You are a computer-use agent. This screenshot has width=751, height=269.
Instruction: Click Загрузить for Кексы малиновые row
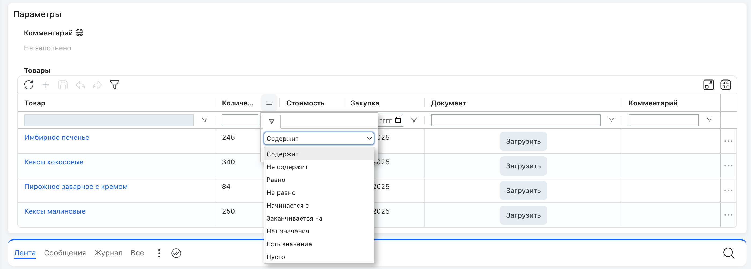tap(523, 215)
